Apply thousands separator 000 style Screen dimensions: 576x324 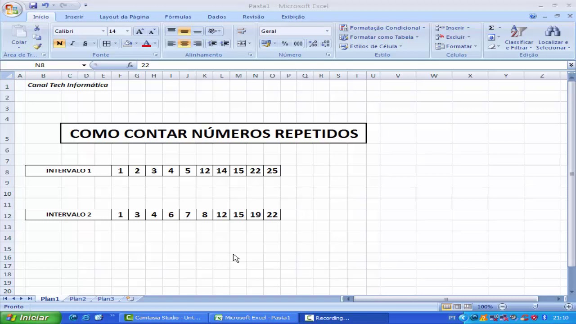coord(298,44)
